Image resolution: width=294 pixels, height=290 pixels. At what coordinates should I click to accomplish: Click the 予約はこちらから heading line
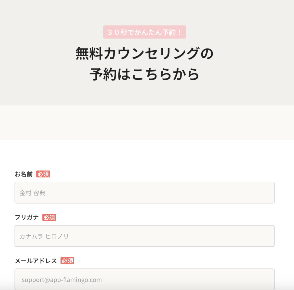tap(144, 74)
